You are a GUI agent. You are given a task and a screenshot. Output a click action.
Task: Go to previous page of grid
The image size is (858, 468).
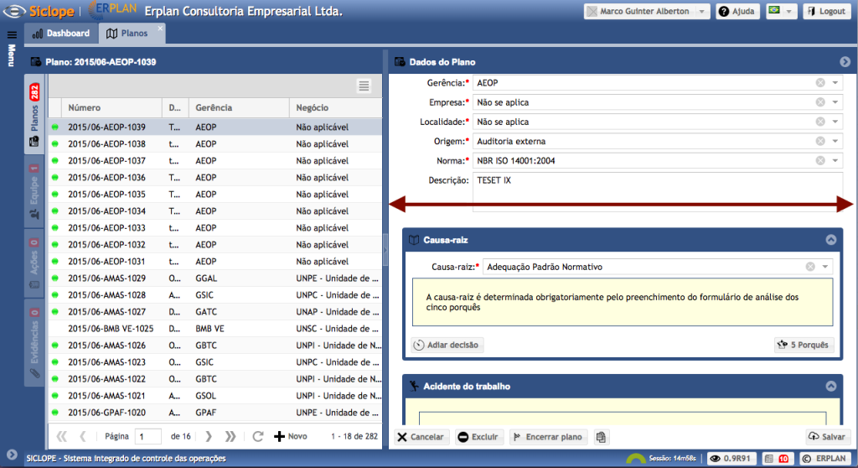click(x=83, y=436)
